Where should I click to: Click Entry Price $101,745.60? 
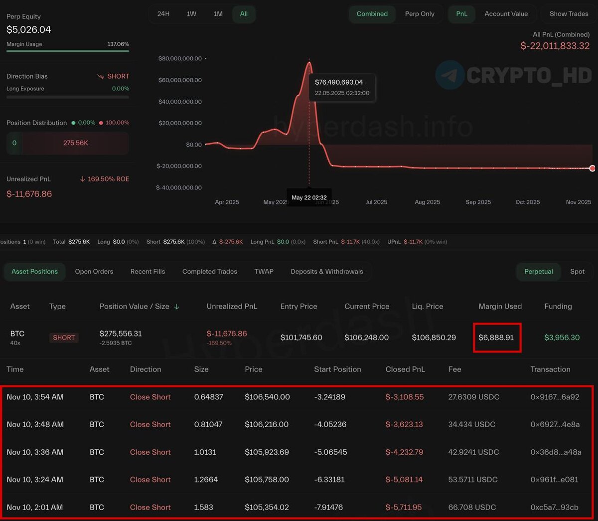pos(301,338)
